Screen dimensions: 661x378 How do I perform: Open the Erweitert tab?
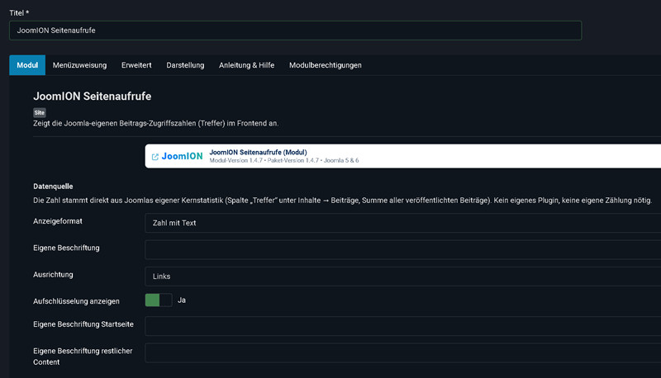pos(136,65)
